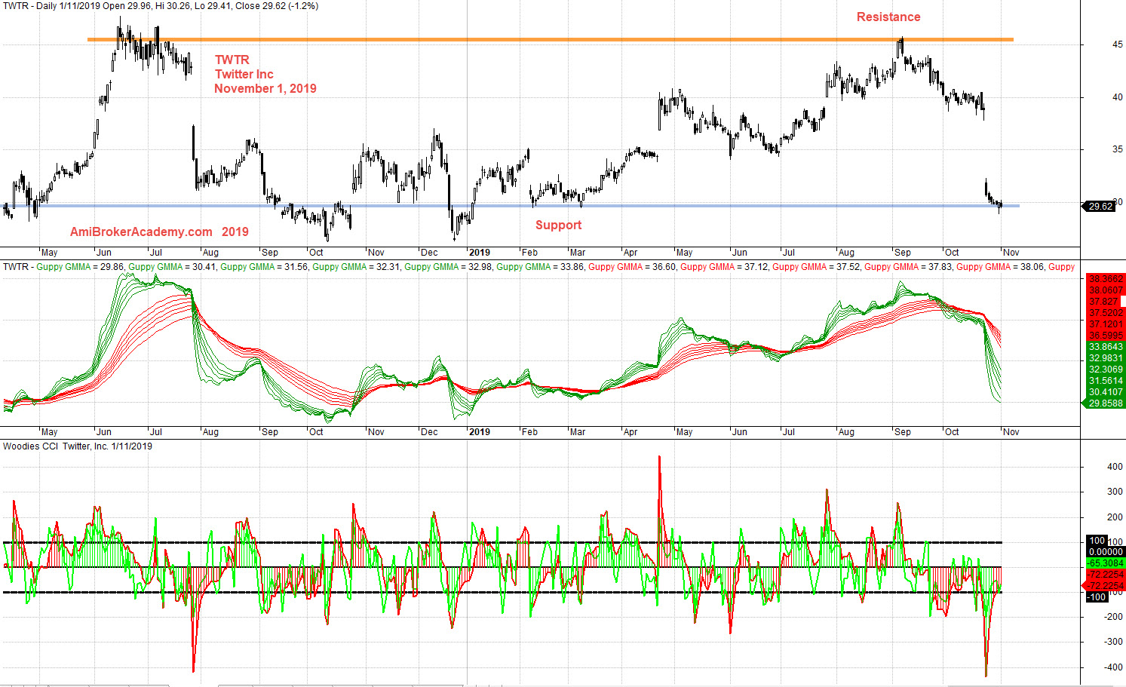The image size is (1126, 687).
Task: Click the 200 value on the CCI axis
Action: pyautogui.click(x=1114, y=517)
